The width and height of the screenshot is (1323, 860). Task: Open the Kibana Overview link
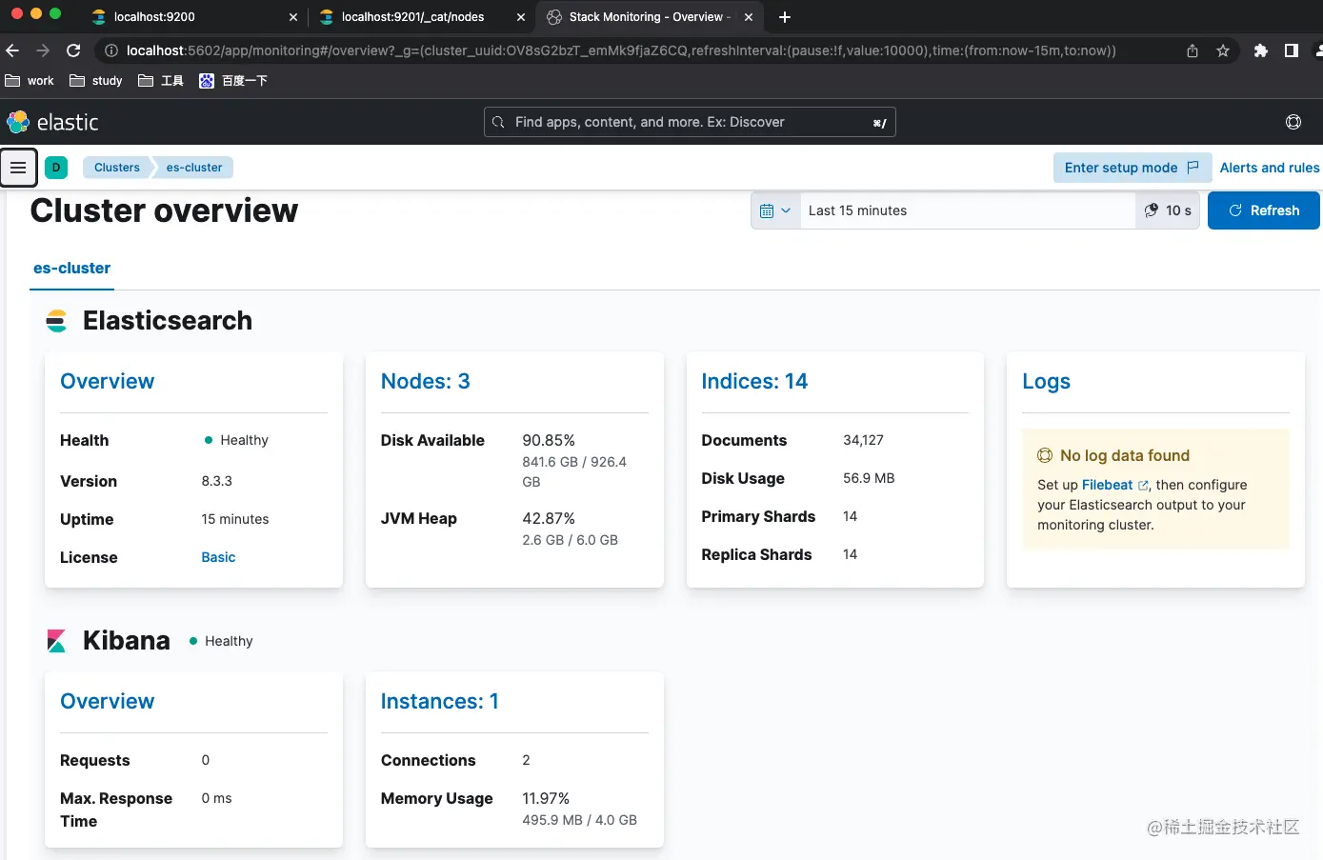click(x=107, y=701)
